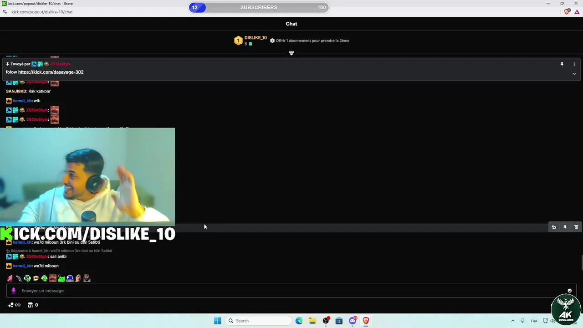Select the bright green cat quick emote
The height and width of the screenshot is (328, 583).
[x=61, y=278]
